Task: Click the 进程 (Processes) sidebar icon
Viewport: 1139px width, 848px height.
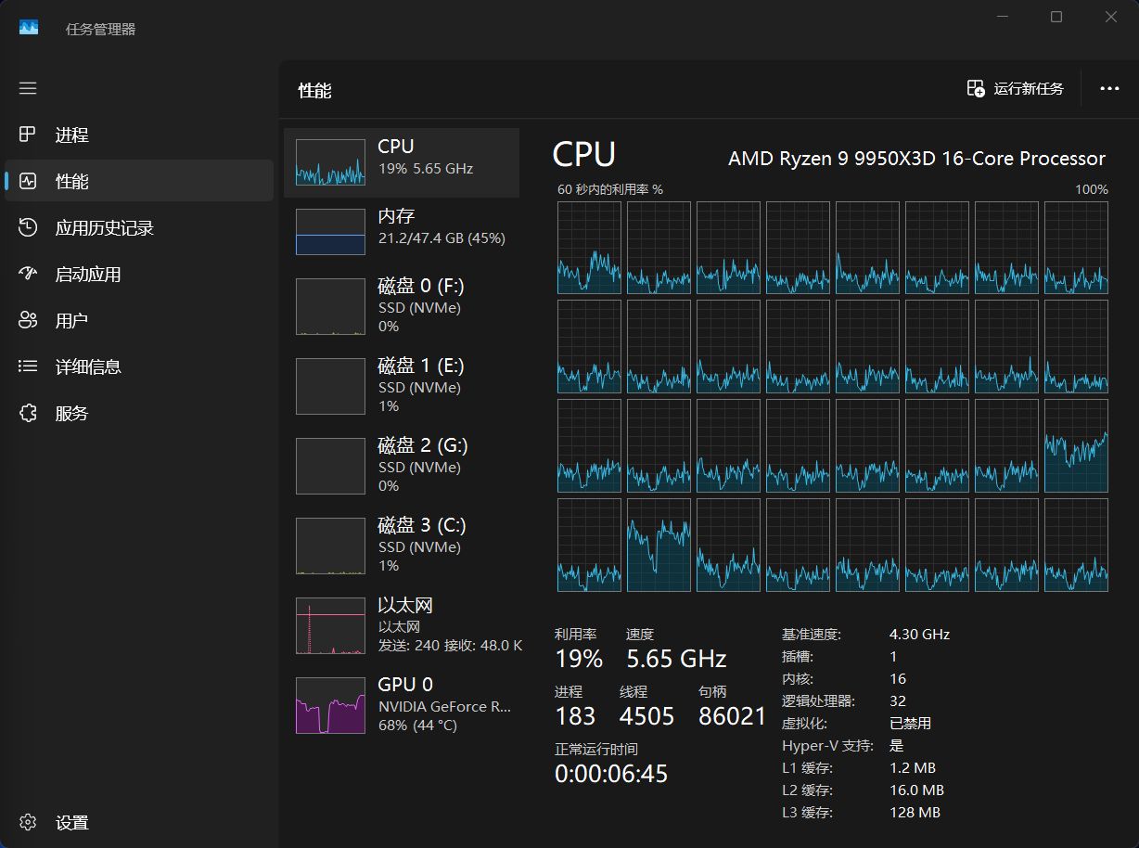Action: pos(28,135)
